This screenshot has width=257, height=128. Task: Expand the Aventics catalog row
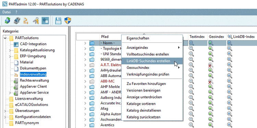(x=85, y=125)
